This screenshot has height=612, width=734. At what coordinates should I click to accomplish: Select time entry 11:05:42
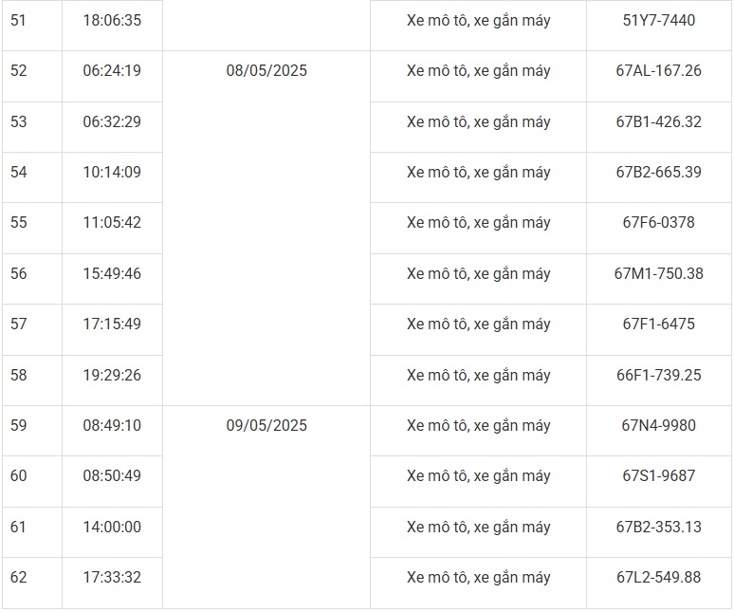point(112,223)
